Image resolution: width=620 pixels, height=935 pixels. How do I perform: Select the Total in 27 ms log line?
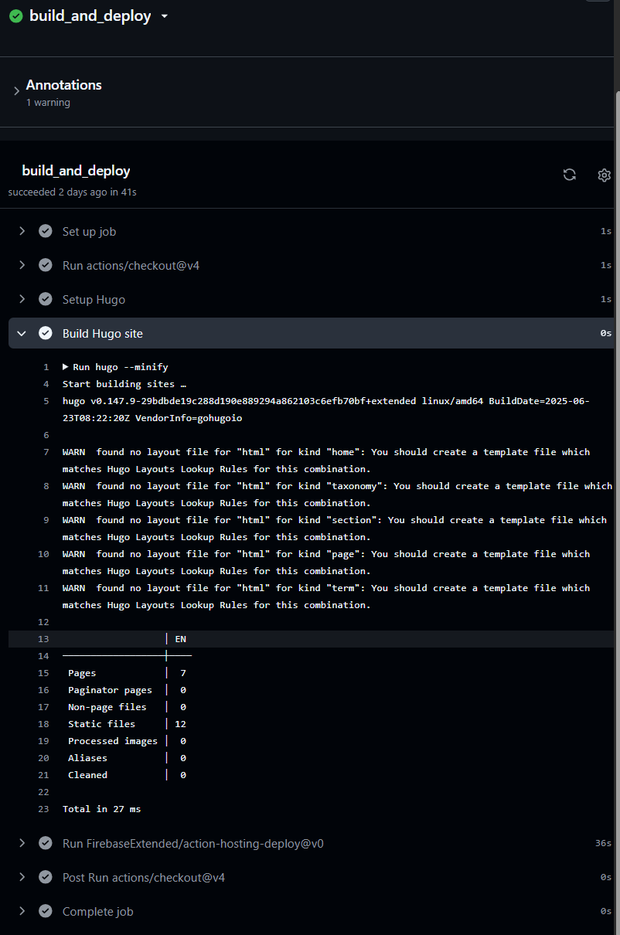coord(101,809)
